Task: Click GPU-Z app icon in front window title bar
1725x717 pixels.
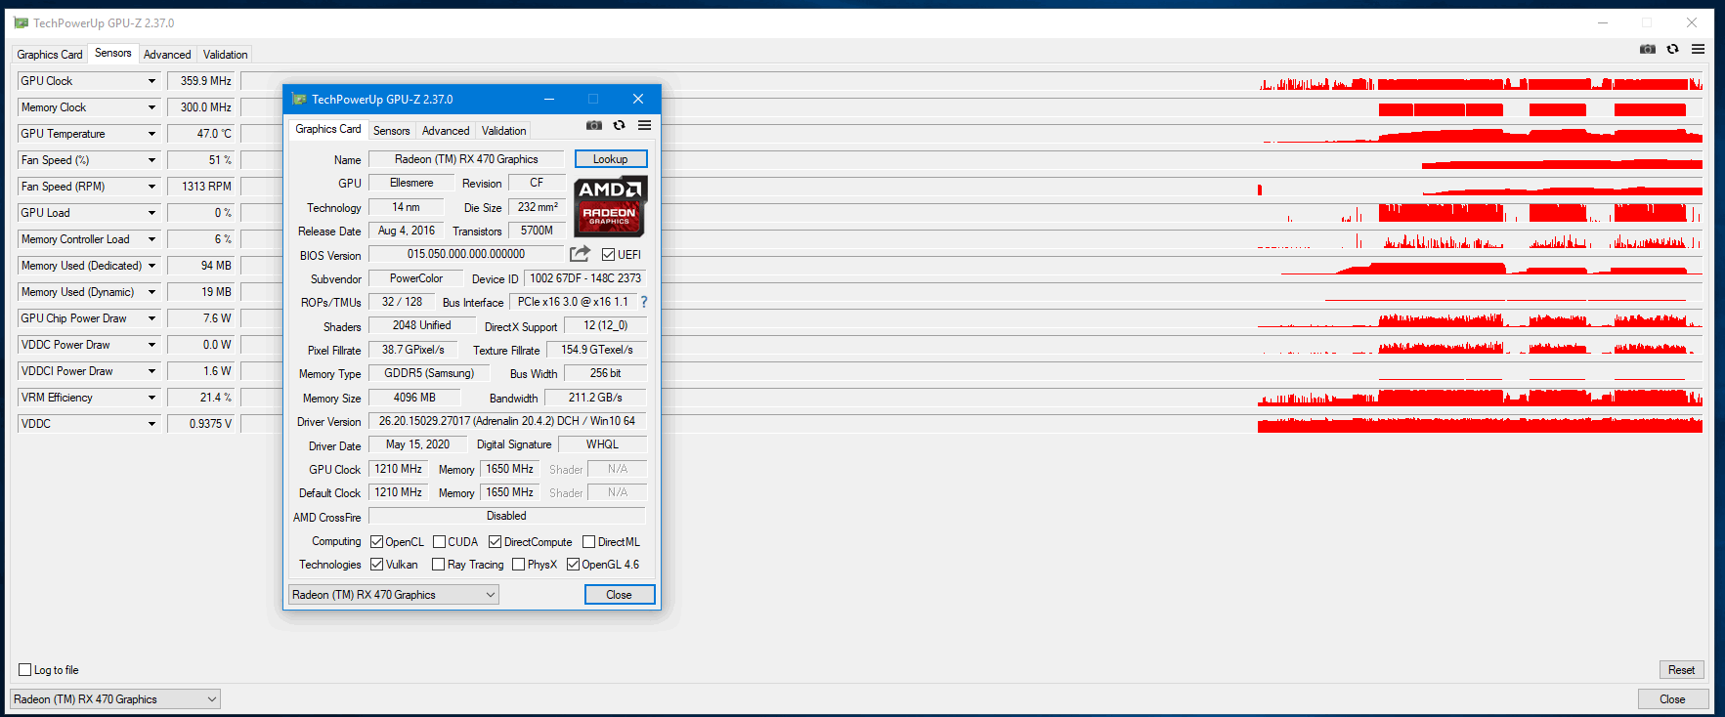Action: point(299,99)
